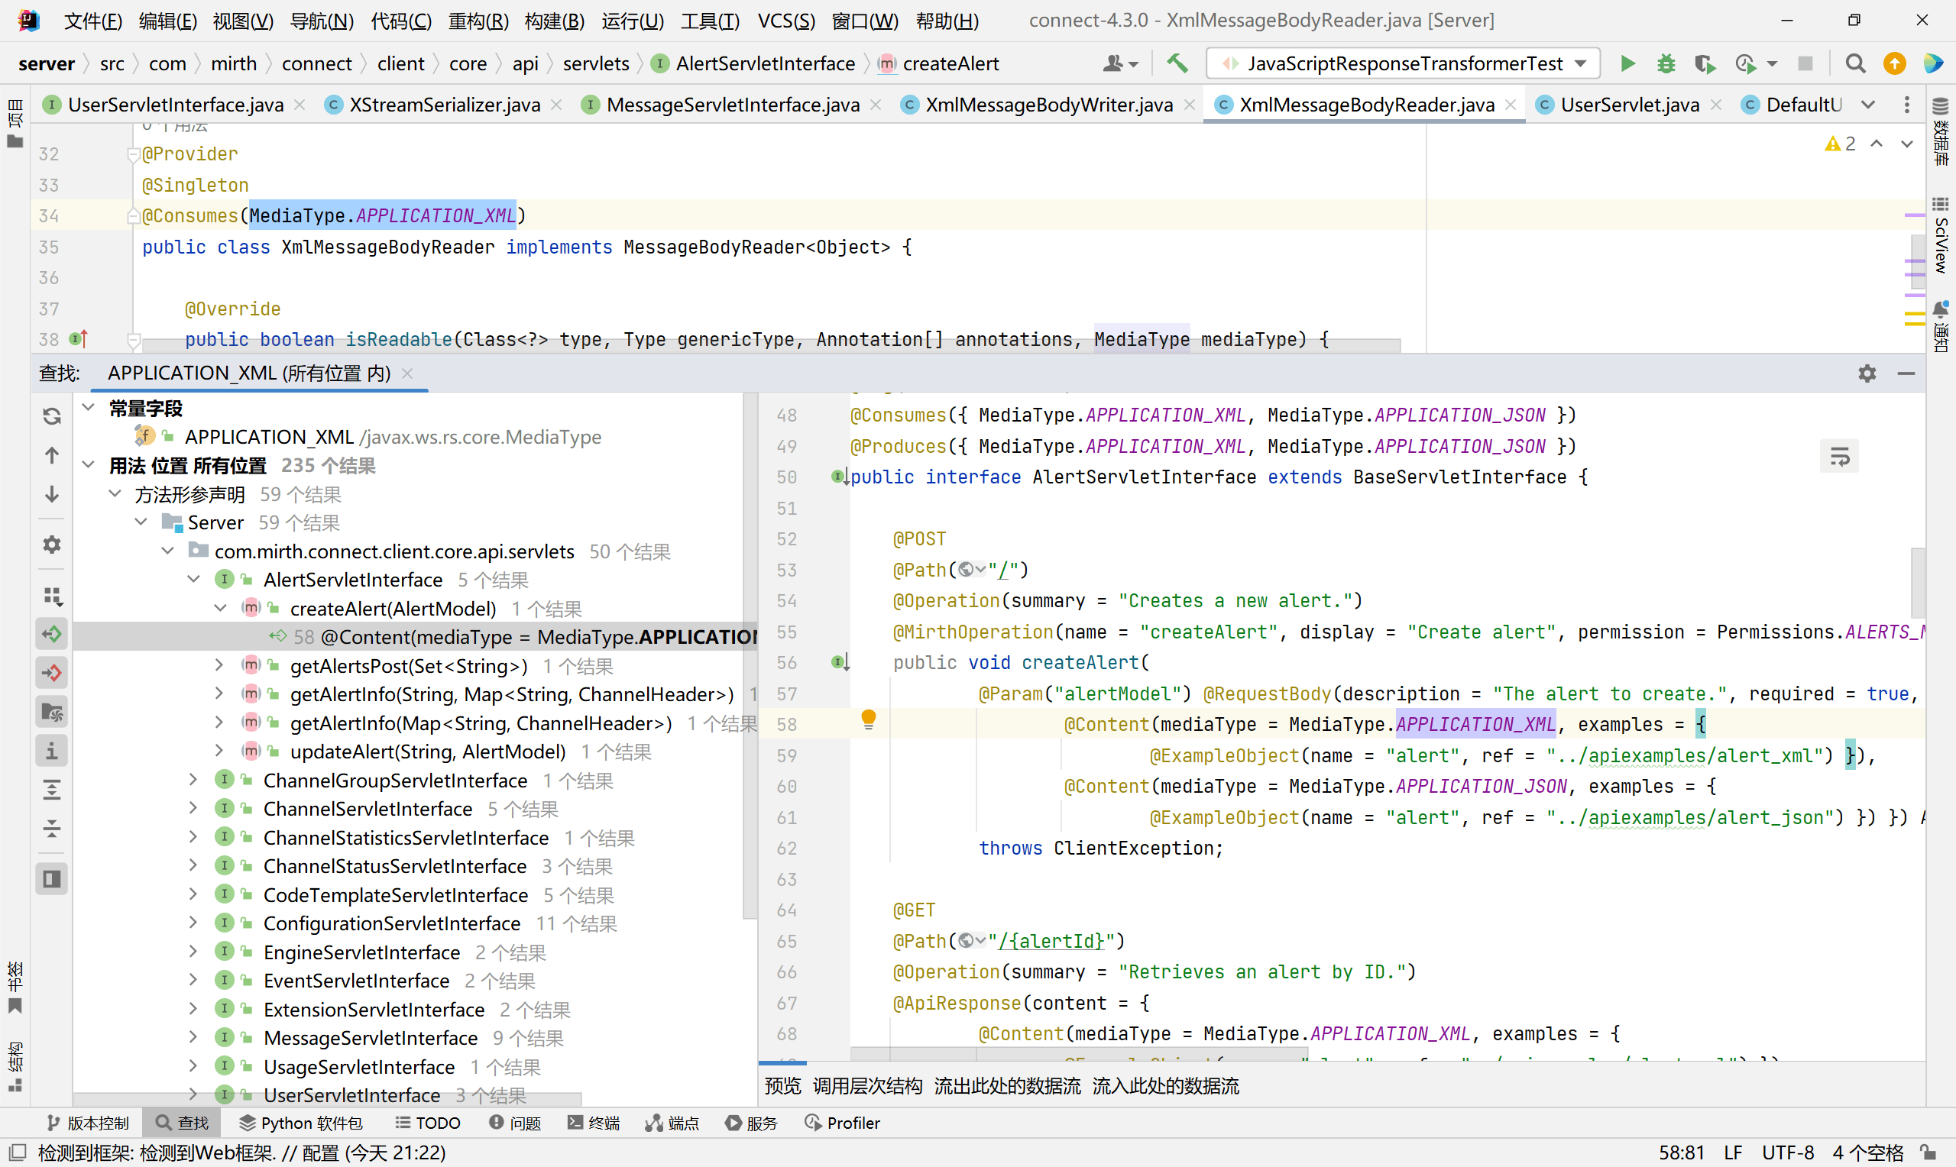This screenshot has height=1167, width=1956.
Task: Collapse the Server 59 results node
Action: click(141, 522)
